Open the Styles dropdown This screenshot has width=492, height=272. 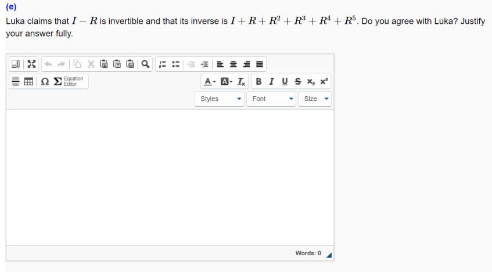(x=220, y=99)
